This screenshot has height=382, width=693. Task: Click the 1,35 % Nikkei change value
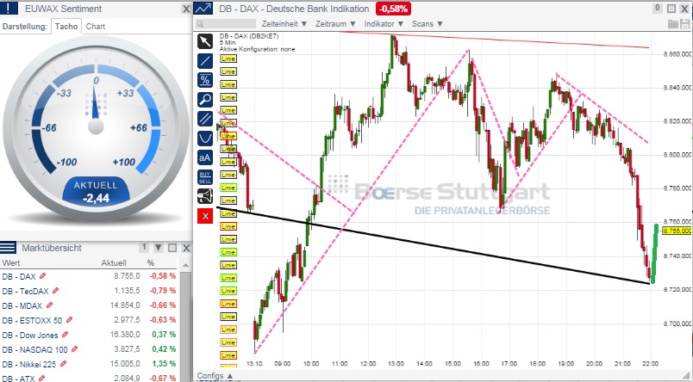(x=164, y=364)
